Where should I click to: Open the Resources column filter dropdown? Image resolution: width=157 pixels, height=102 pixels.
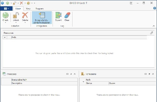point(5,37)
